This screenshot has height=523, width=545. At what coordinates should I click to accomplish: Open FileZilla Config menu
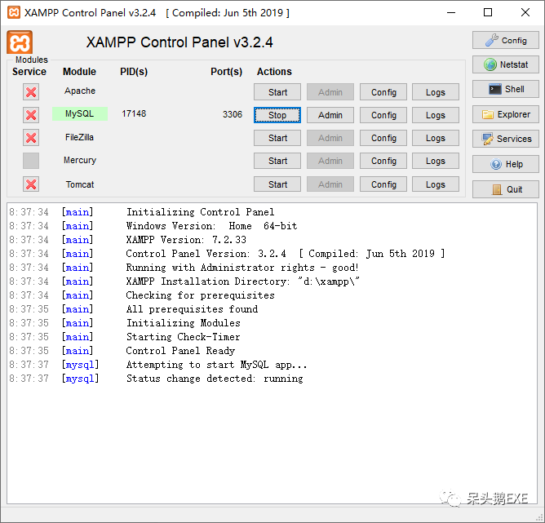click(x=383, y=138)
